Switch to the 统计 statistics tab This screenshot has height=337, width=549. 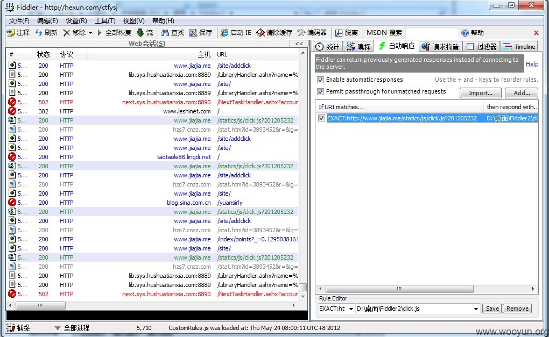(x=327, y=47)
